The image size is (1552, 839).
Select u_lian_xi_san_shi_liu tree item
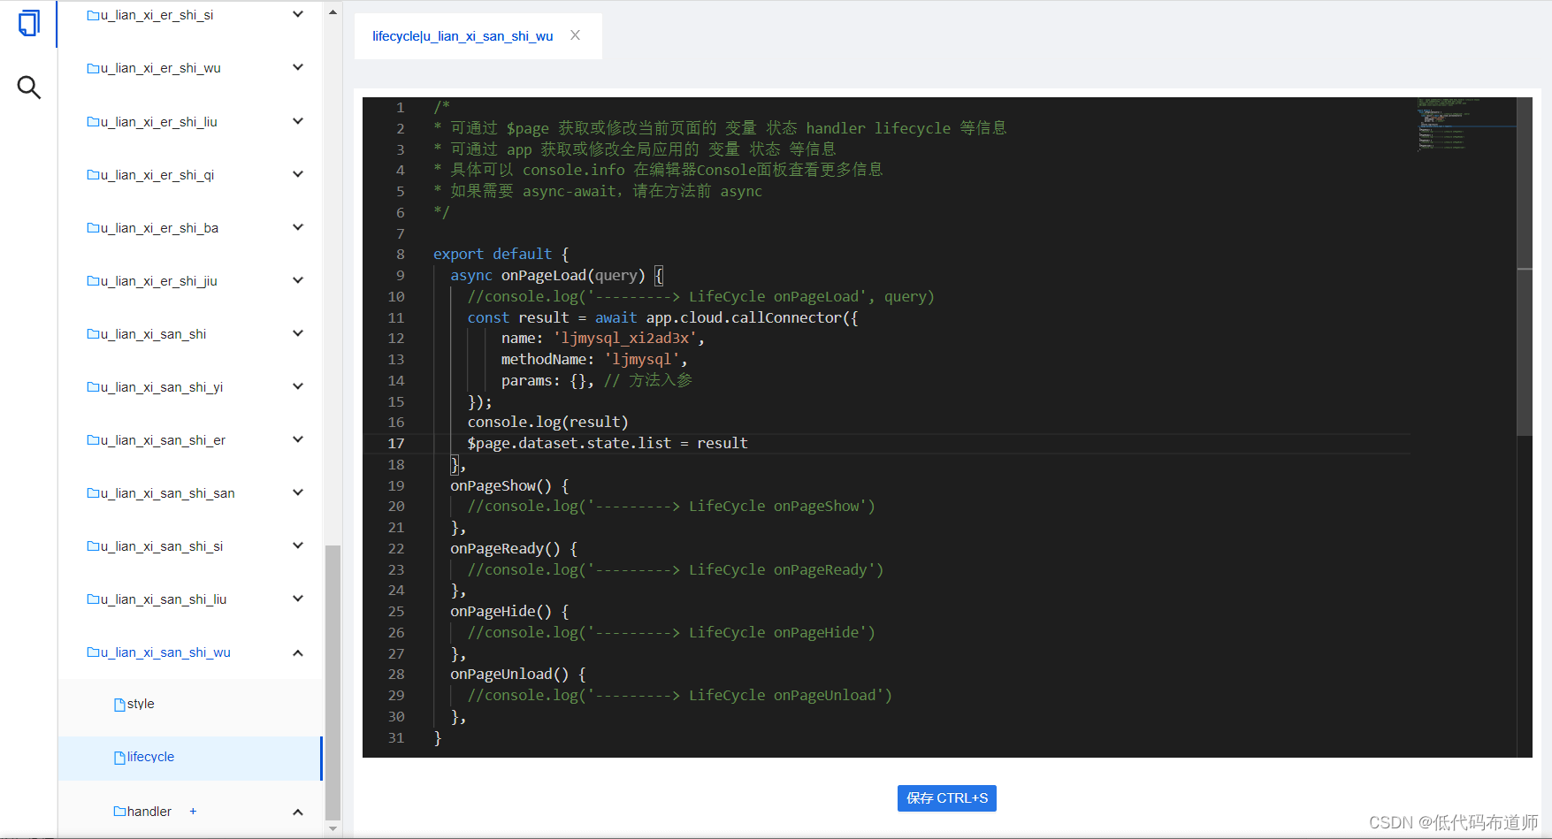(157, 599)
